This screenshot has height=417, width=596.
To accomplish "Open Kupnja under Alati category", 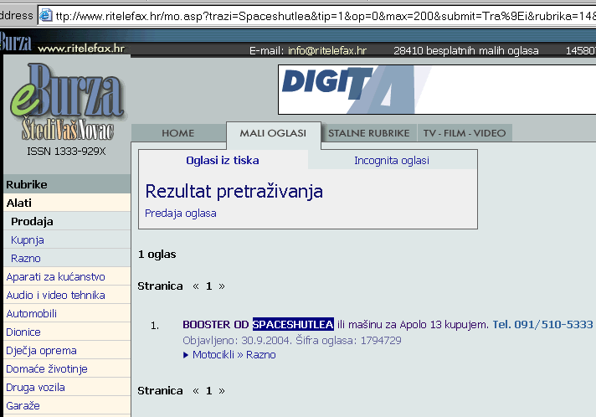I will pyautogui.click(x=26, y=240).
